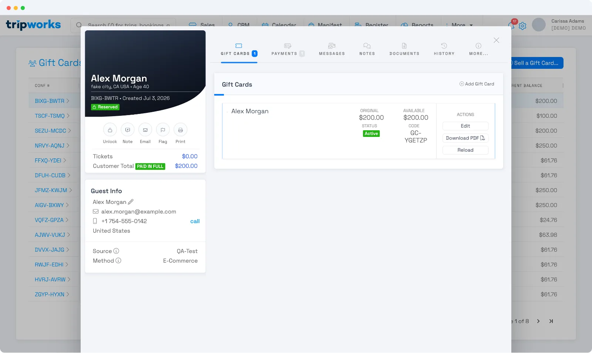This screenshot has height=353, width=592.
Task: Open the History tab
Action: coord(444,50)
